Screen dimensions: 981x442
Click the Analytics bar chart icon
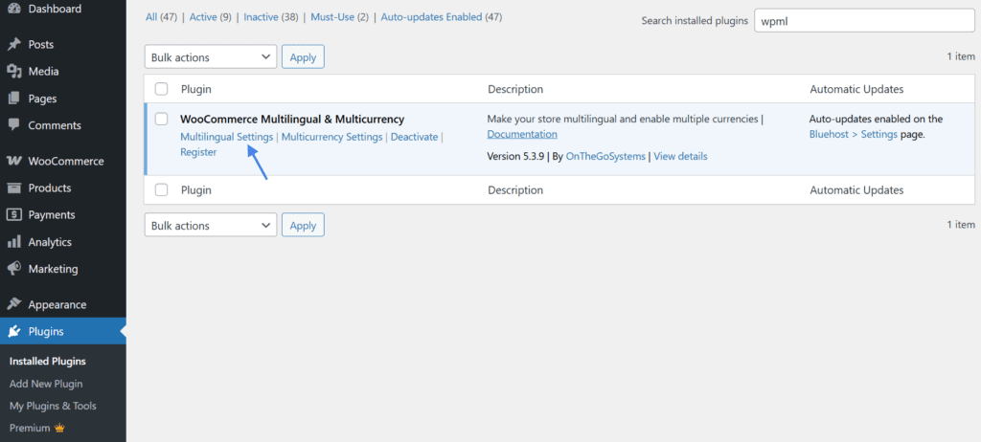(13, 242)
